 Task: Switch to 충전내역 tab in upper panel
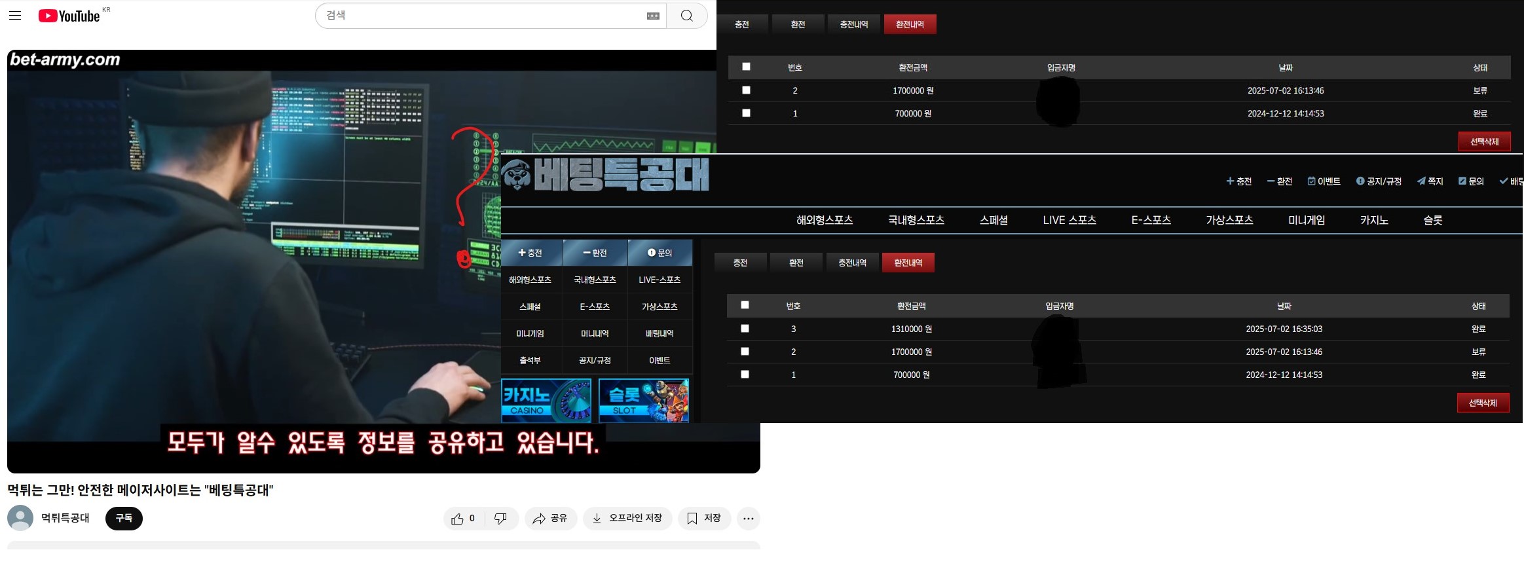pos(854,24)
